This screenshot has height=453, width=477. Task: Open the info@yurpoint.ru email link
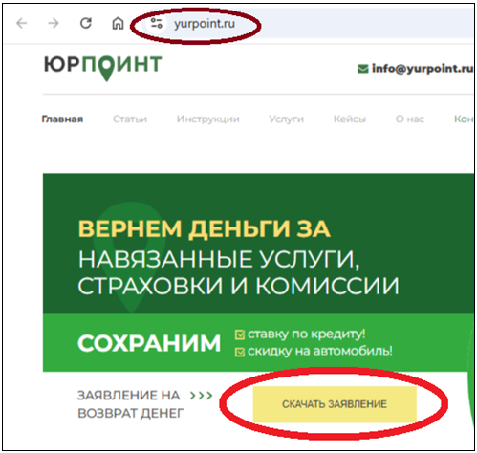click(x=423, y=69)
